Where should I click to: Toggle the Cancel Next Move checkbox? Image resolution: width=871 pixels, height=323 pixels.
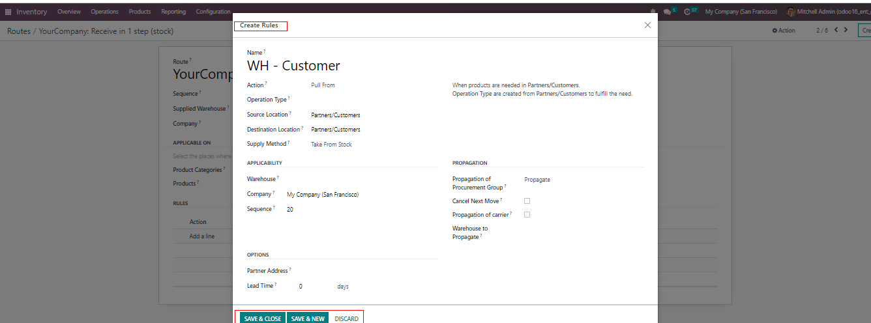point(527,201)
